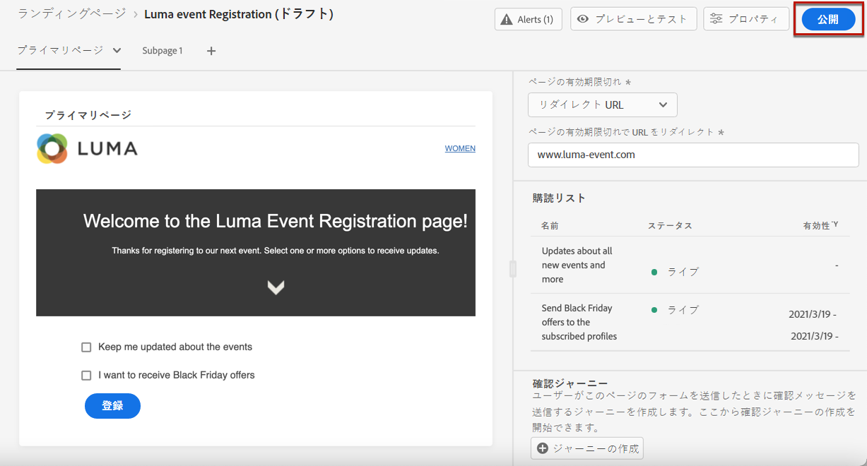
Task: Click the LUMA logo image
Action: (x=87, y=148)
